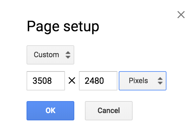Viewport: 195px width, 137px height.
Task: Click the word Custom in the size selector
Action: click(x=46, y=55)
